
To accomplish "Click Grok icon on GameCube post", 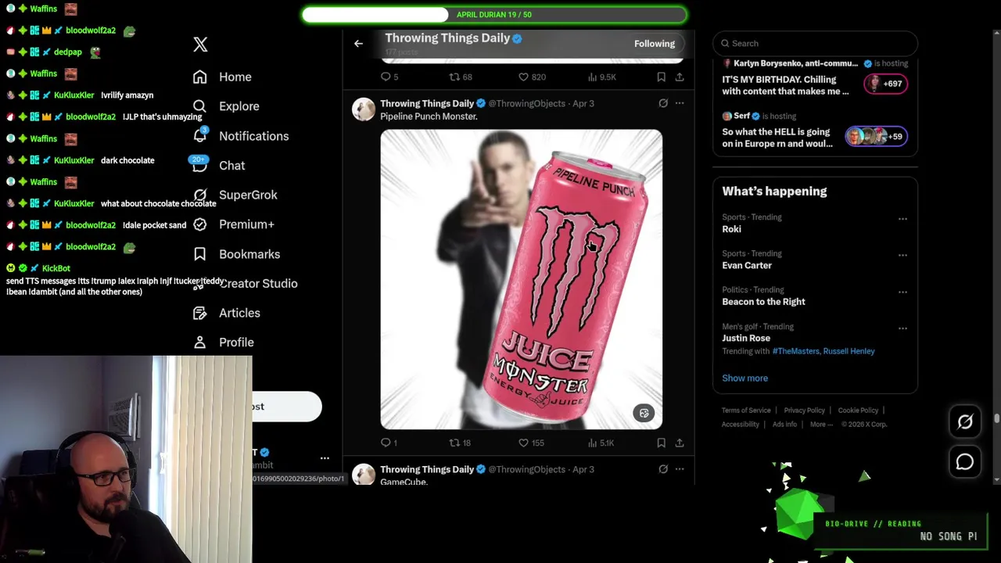I will [663, 469].
